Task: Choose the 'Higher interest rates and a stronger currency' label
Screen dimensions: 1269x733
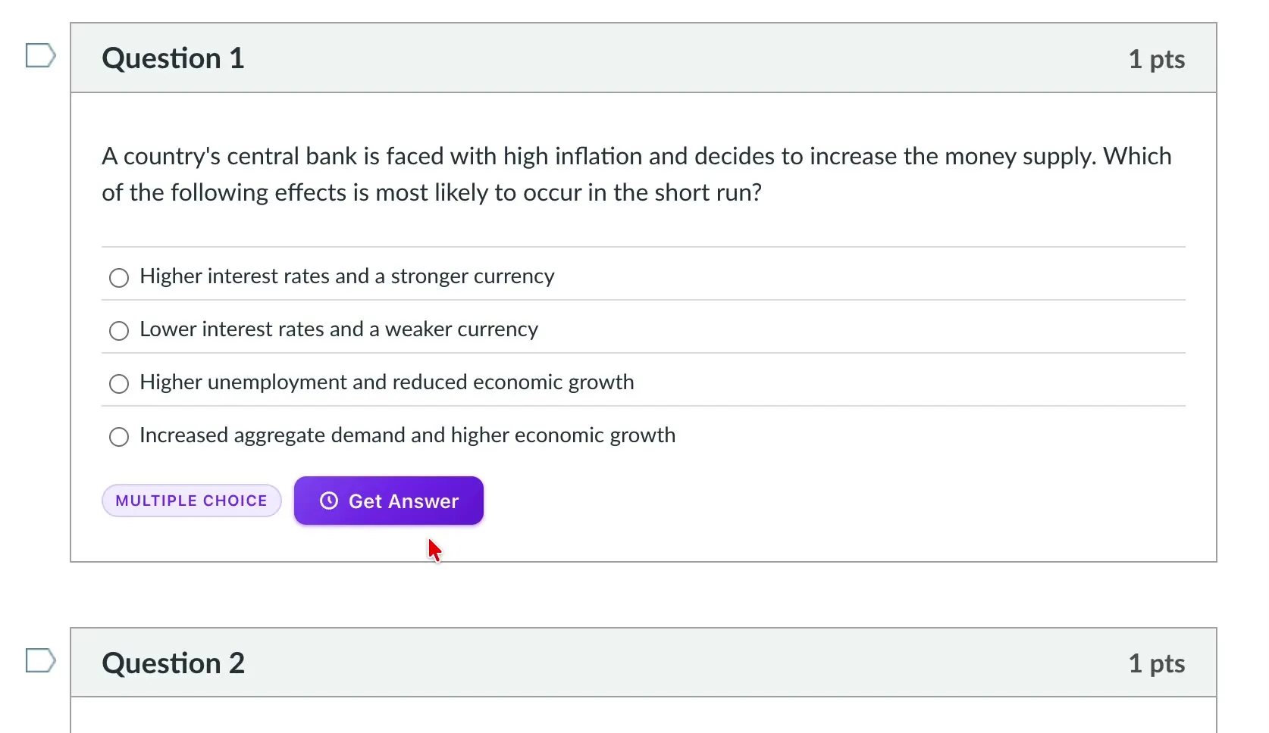Action: (347, 276)
